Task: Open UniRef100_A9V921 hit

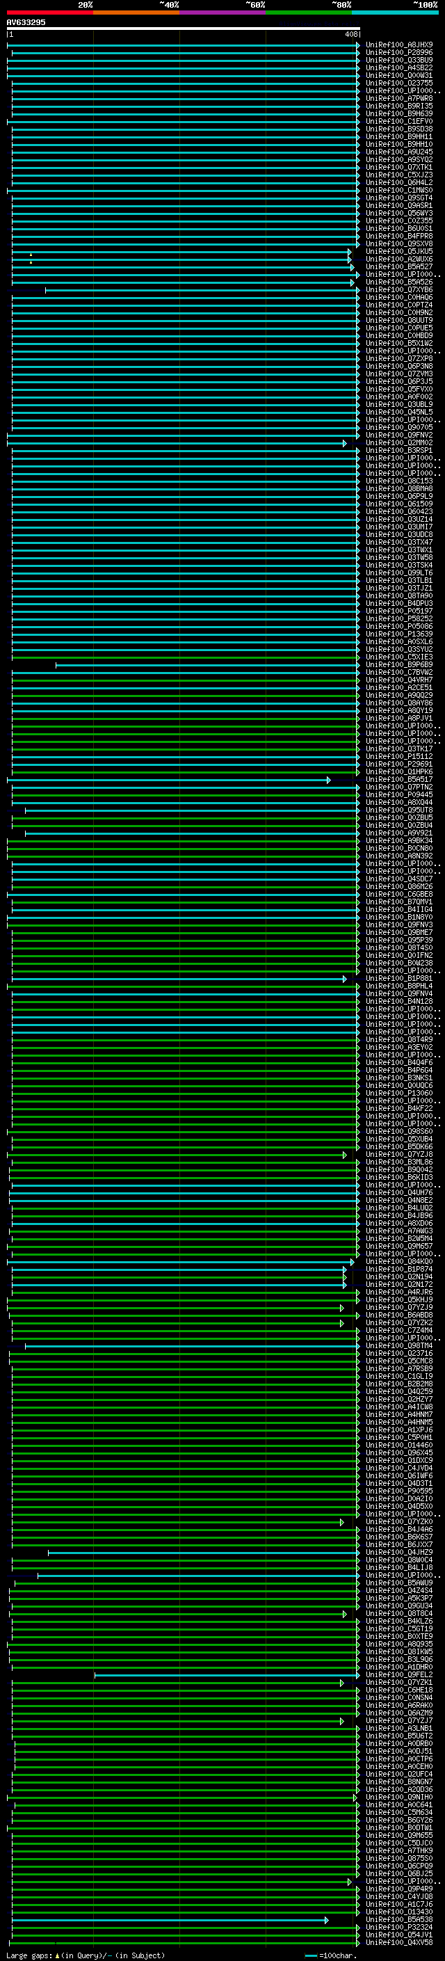Action: click(x=399, y=833)
